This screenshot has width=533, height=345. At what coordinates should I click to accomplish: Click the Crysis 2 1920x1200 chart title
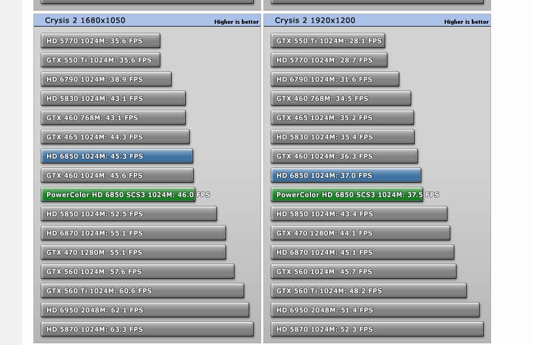[315, 20]
